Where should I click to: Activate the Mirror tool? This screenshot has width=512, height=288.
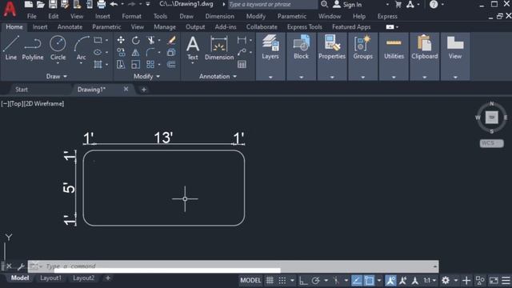pyautogui.click(x=135, y=52)
